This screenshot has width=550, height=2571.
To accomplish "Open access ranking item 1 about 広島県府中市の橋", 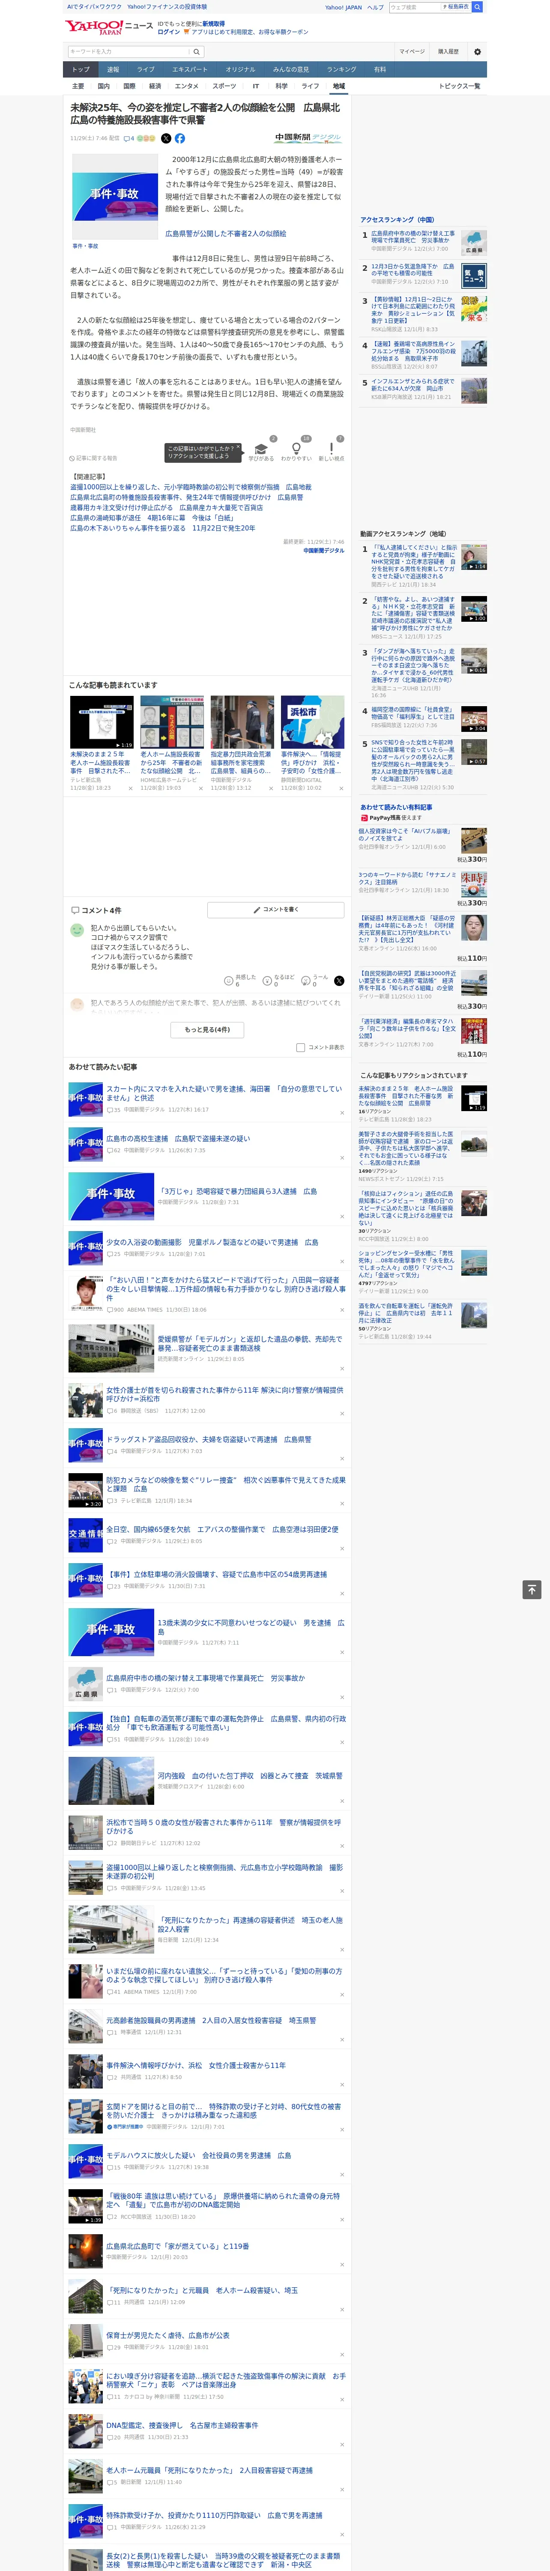I will (x=413, y=237).
